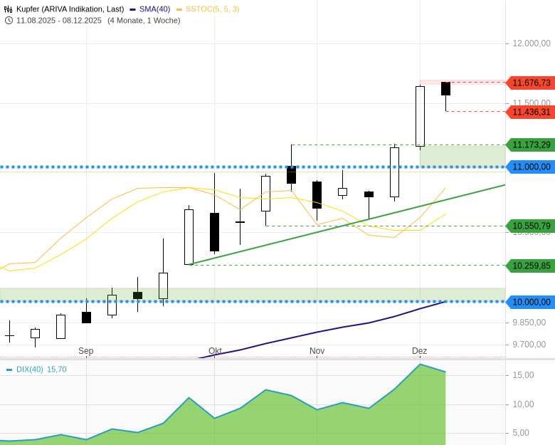Select the red 11.436,31 price tag

[x=531, y=112]
